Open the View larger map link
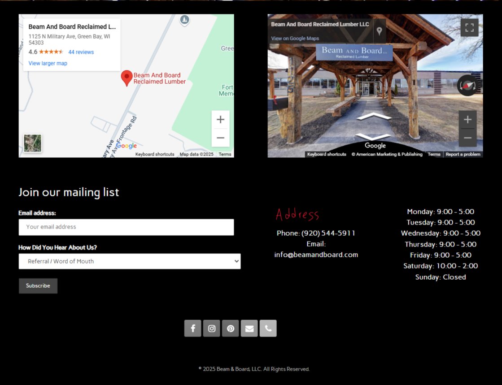The width and height of the screenshot is (502, 385). pos(48,63)
